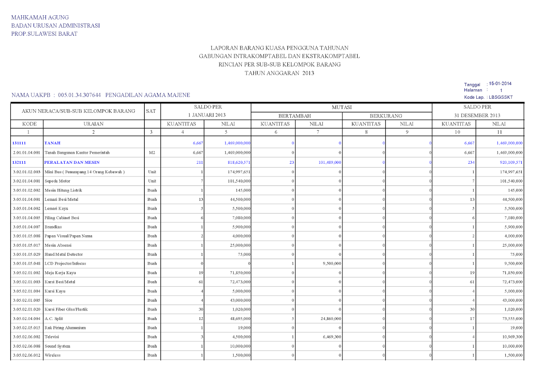Screen dimensions: 545x385
Task: Select the UAKPB code 005.01.34.307644
Action: (x=80, y=95)
